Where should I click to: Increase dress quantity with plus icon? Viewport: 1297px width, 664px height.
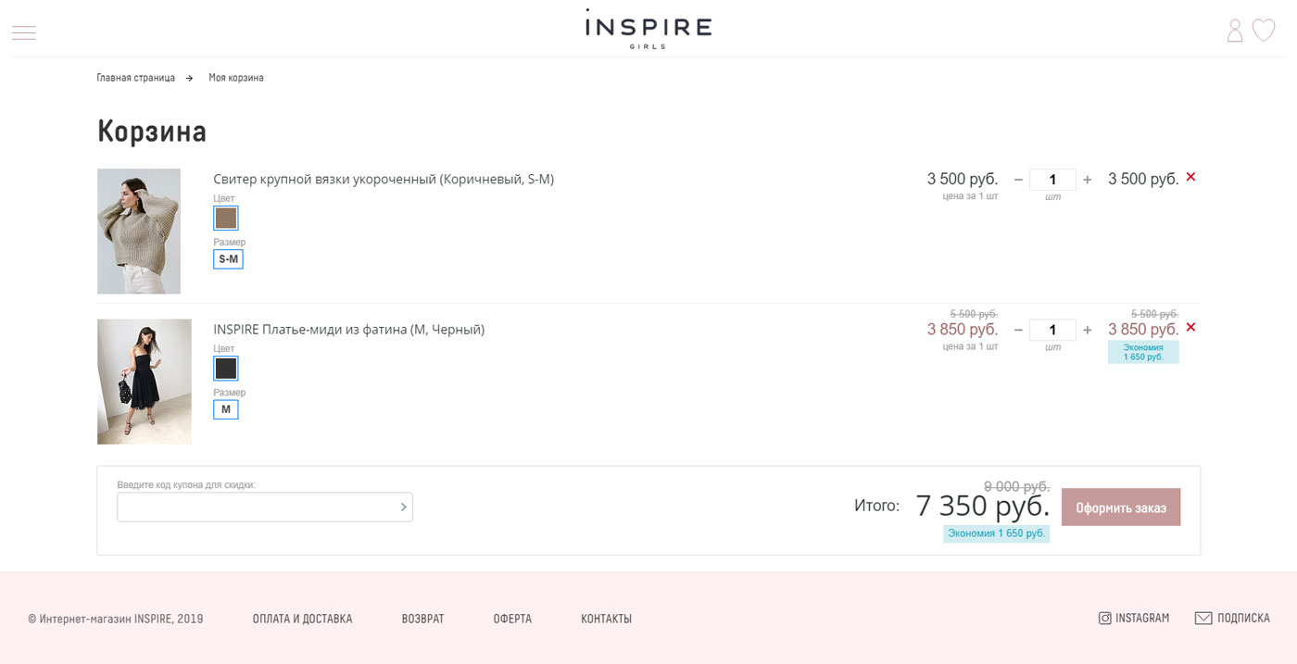tap(1088, 330)
